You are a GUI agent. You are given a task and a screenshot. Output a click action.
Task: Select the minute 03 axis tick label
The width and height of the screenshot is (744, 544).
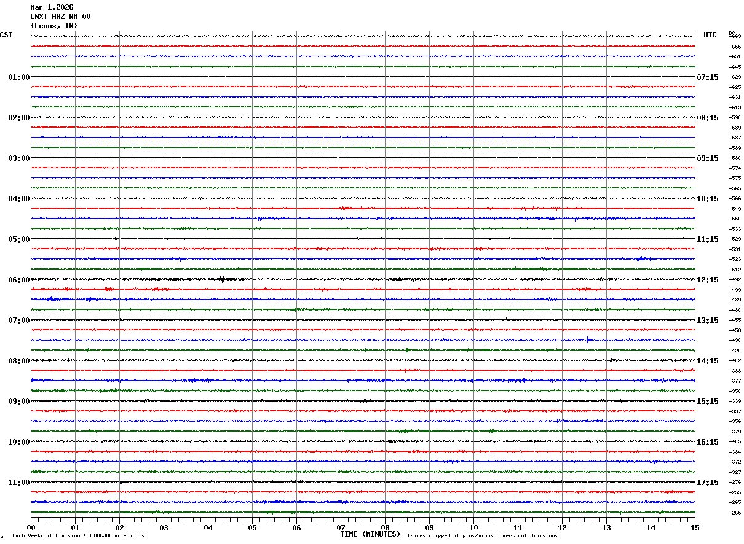coord(164,527)
